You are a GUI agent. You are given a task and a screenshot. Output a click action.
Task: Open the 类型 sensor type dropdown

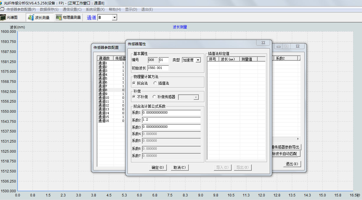[x=198, y=60]
